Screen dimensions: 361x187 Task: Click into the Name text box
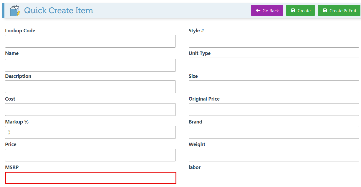[90, 65]
